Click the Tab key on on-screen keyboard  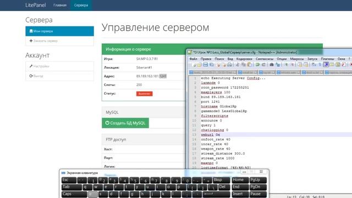tap(71, 187)
